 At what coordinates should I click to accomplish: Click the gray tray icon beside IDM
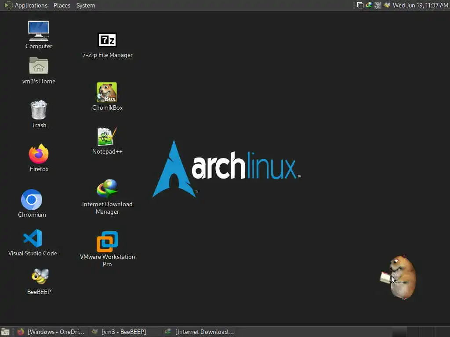[377, 5]
